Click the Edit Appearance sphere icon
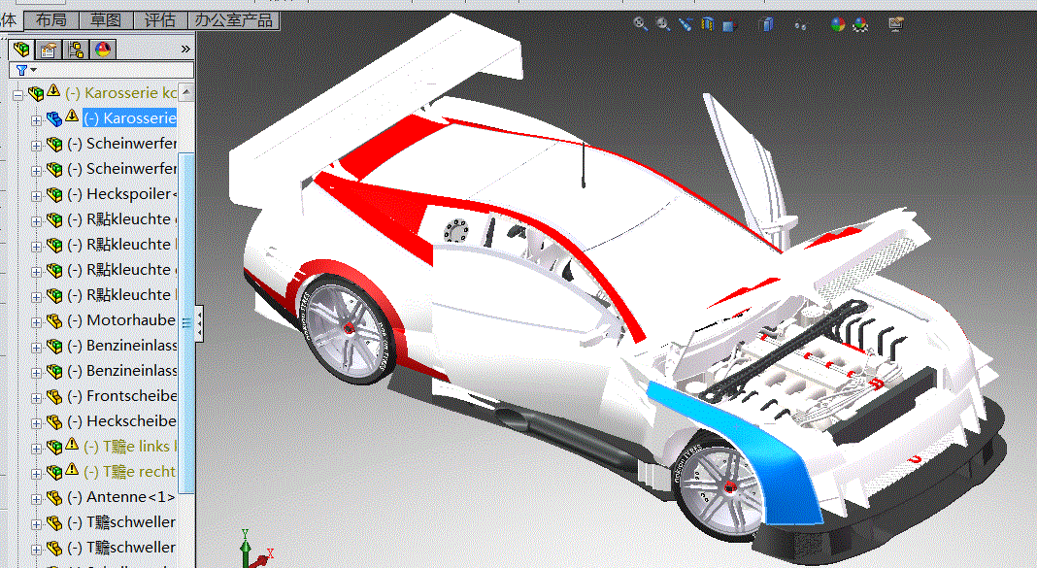The image size is (1037, 568). click(836, 24)
